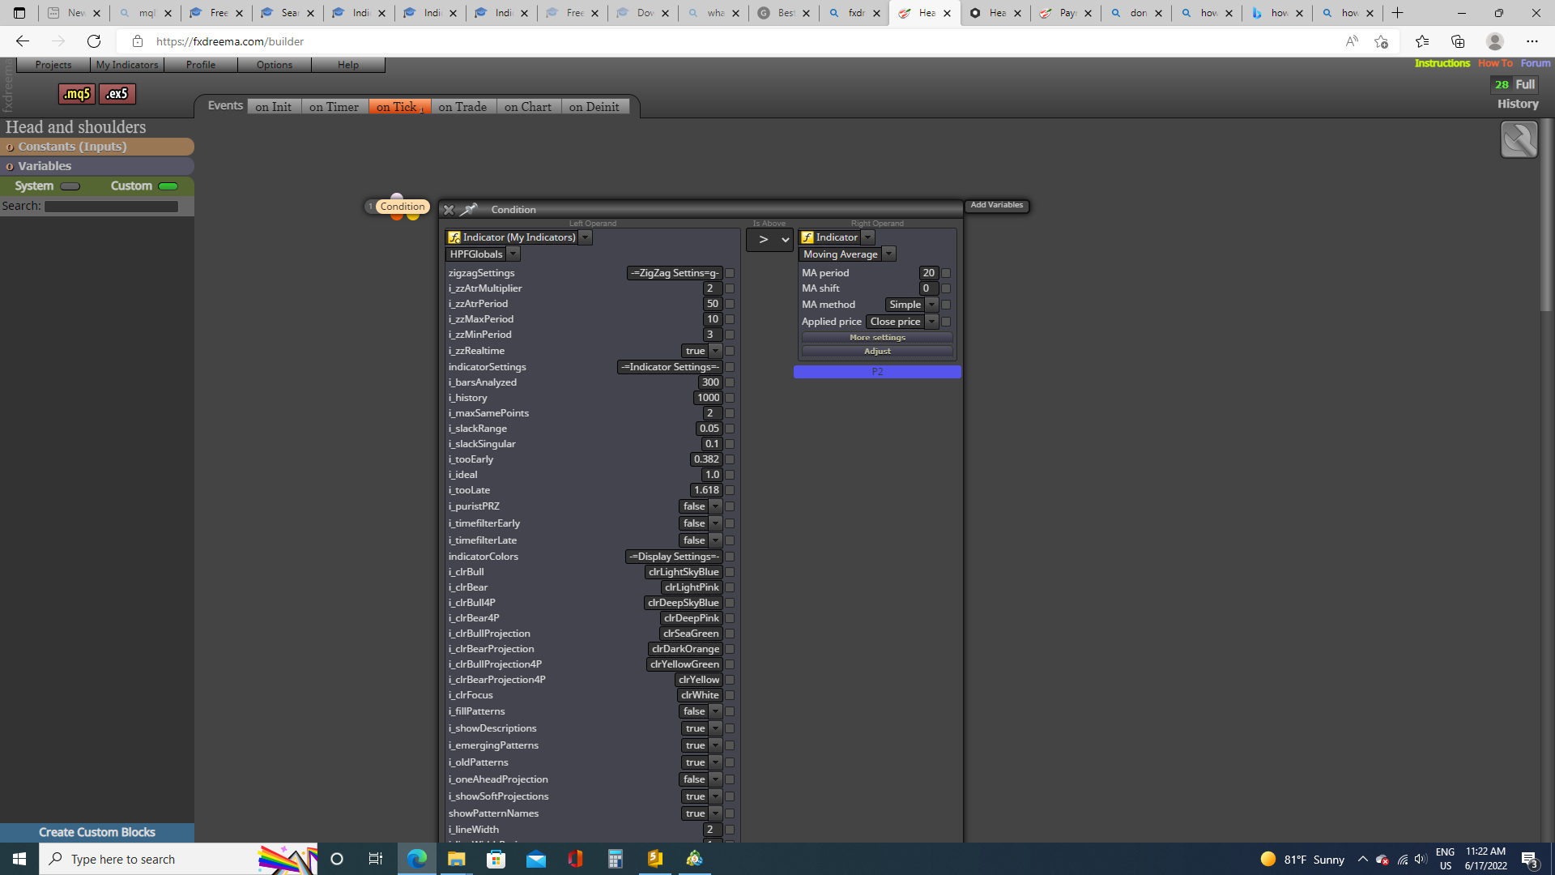Open browser Settings and more menu
Screen dimensions: 1555x875
(1532, 41)
